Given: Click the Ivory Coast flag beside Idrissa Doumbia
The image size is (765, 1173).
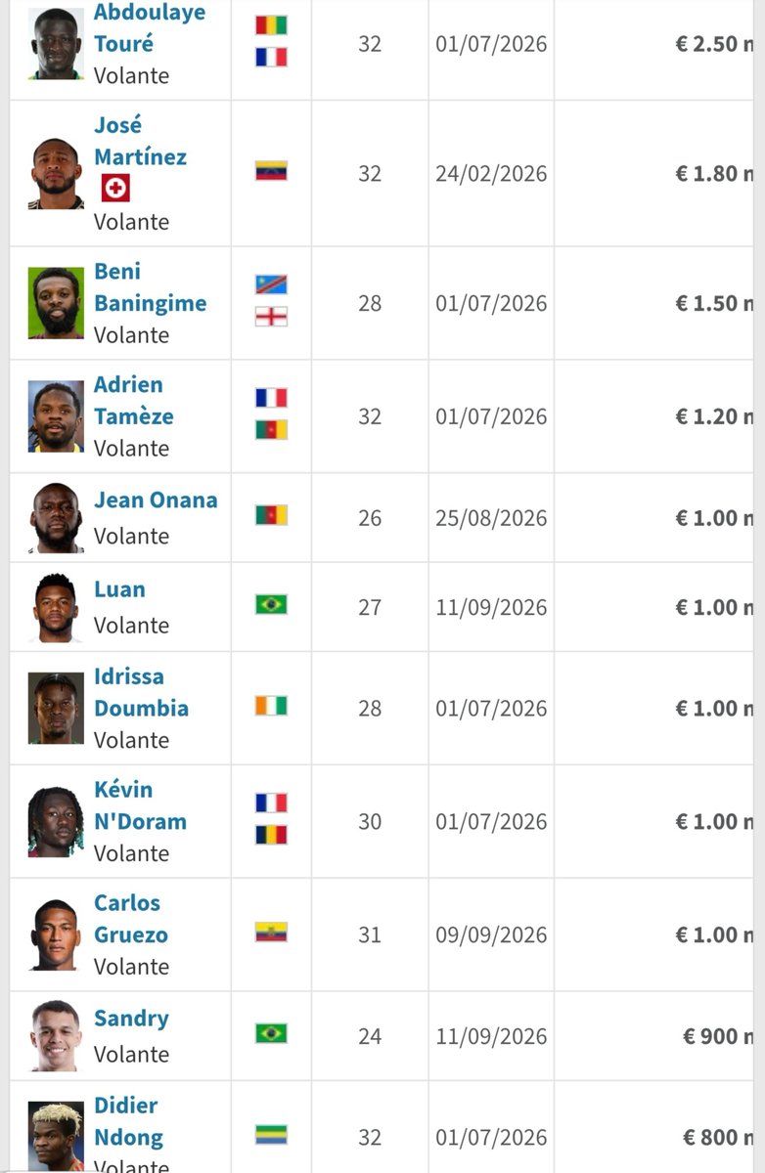Looking at the screenshot, I should pos(271,706).
